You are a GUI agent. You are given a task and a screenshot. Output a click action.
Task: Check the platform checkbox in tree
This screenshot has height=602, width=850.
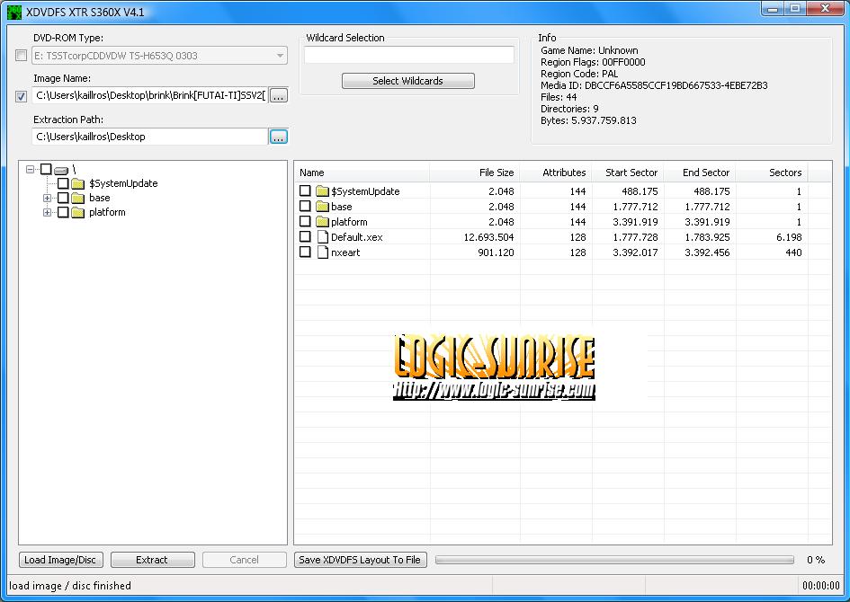tap(63, 212)
